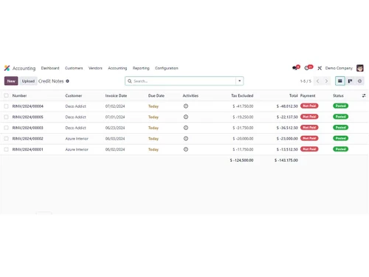Open record RINV/2024/00003

(x=28, y=128)
